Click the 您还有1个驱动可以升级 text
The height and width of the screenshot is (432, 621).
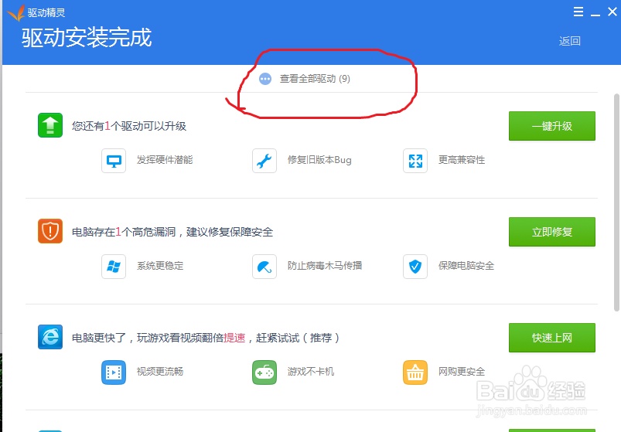click(128, 126)
